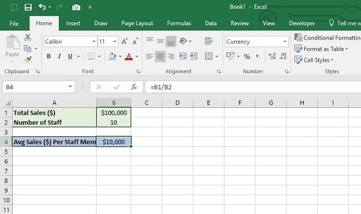Save the workbook with the floppy disk icon
This screenshot has width=361, height=214.
[28, 7]
